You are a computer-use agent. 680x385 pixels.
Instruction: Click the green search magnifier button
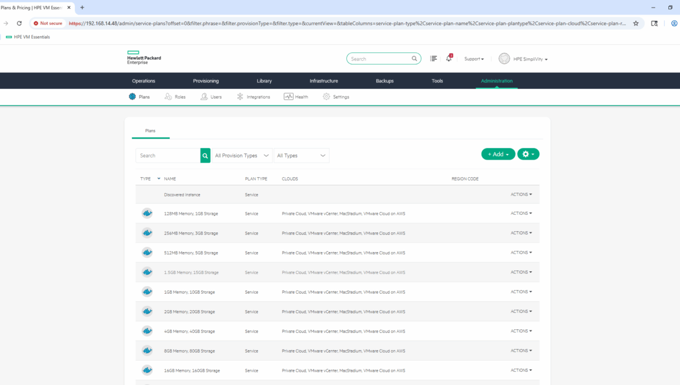tap(205, 156)
